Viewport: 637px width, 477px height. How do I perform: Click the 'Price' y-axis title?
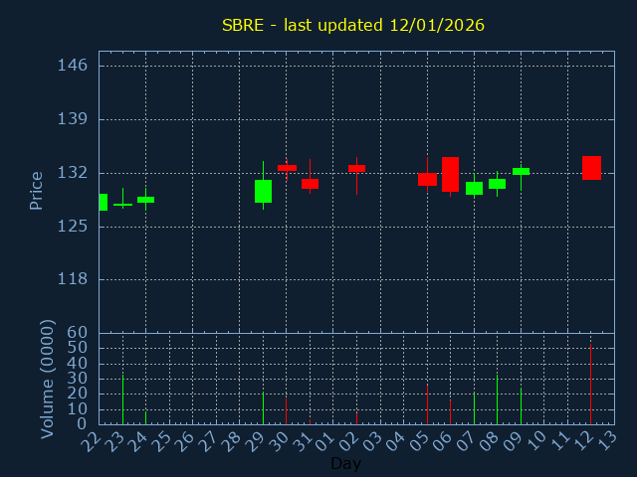click(x=37, y=190)
